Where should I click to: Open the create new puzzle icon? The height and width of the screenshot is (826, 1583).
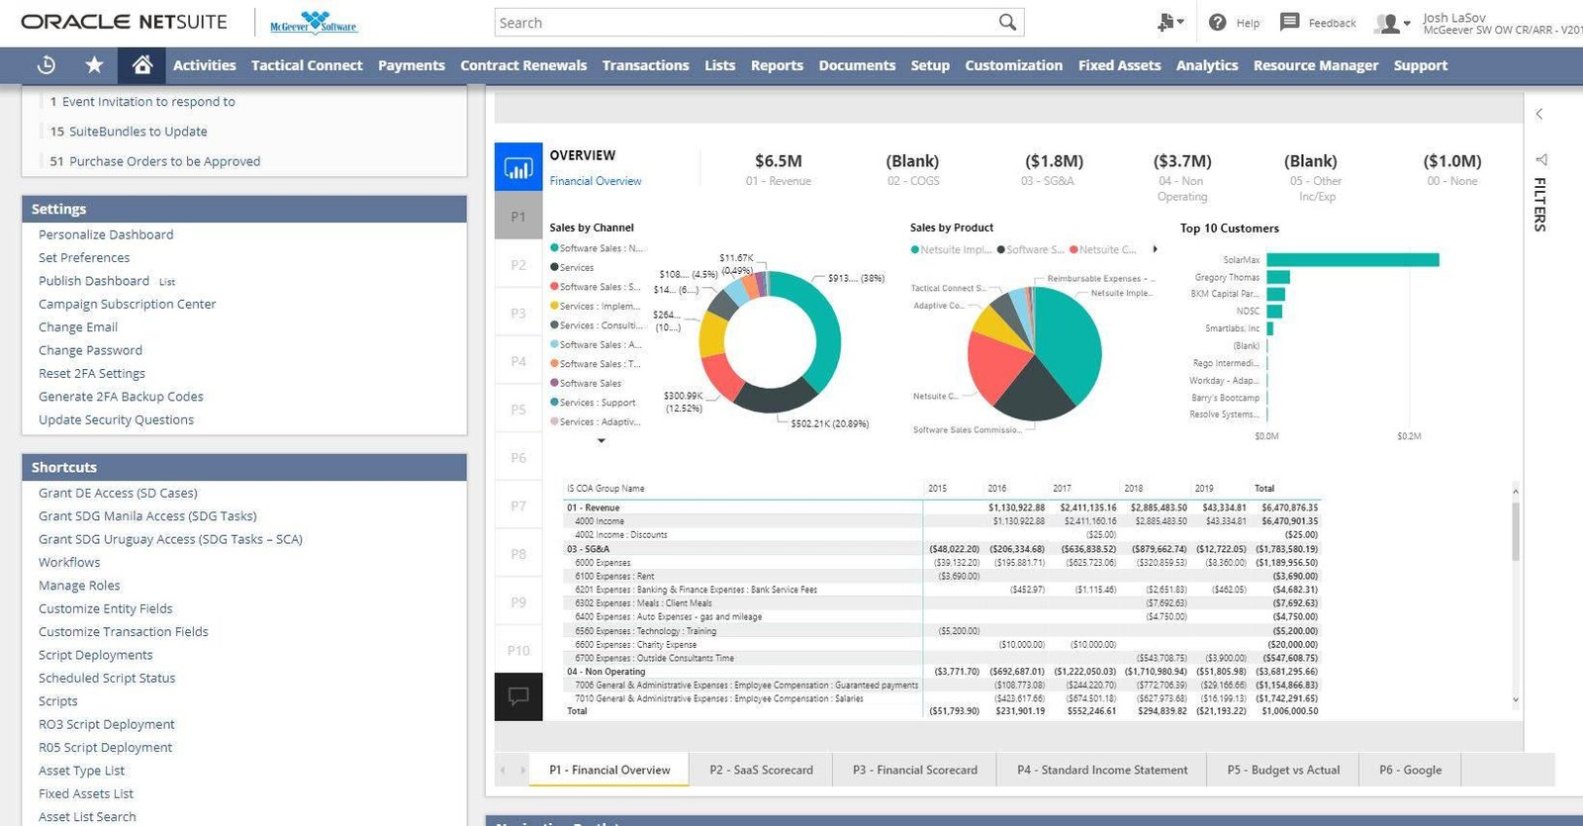point(1169,22)
